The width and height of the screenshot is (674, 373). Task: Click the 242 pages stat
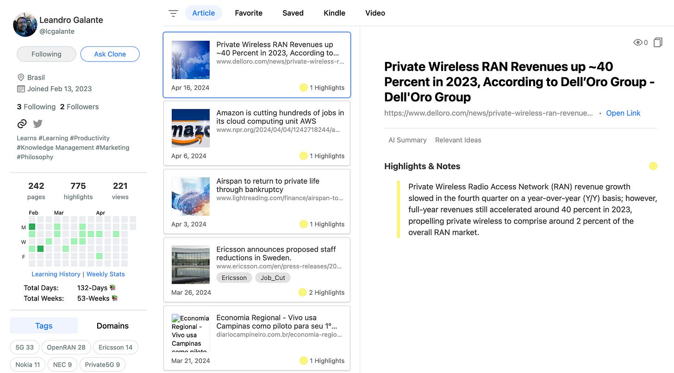click(x=36, y=191)
